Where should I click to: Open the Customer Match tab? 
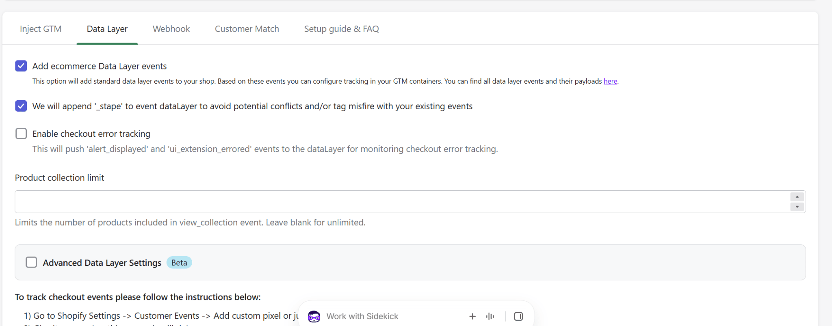[247, 29]
